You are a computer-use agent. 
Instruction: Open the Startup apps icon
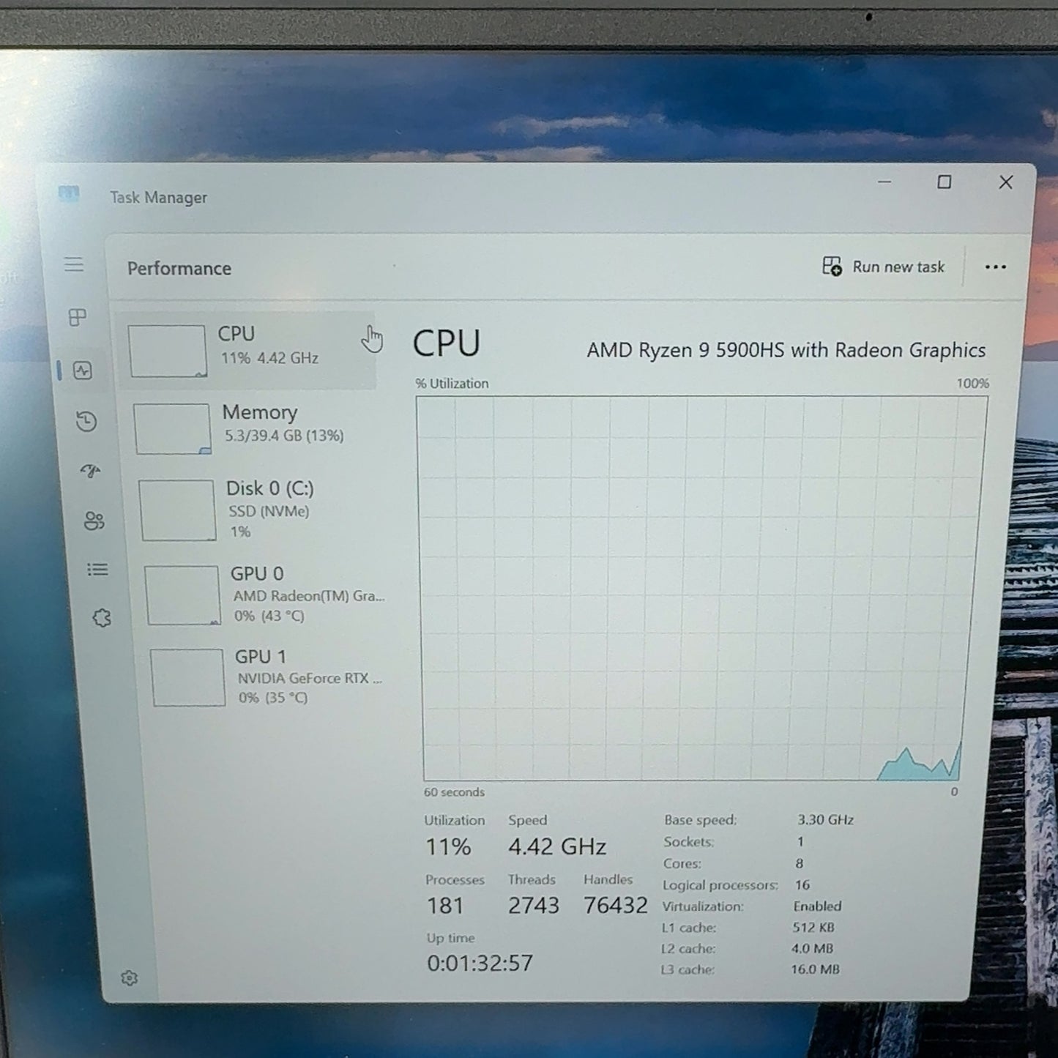[x=90, y=471]
